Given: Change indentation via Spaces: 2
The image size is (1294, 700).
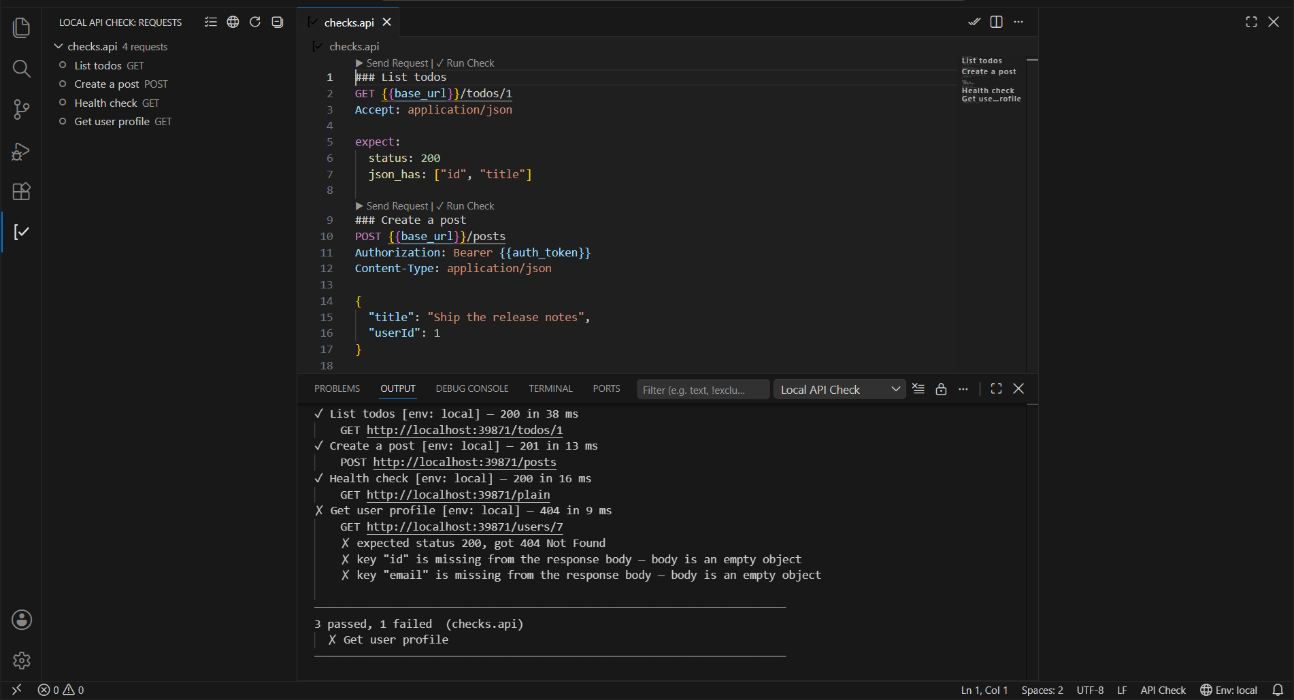Looking at the screenshot, I should [1042, 690].
